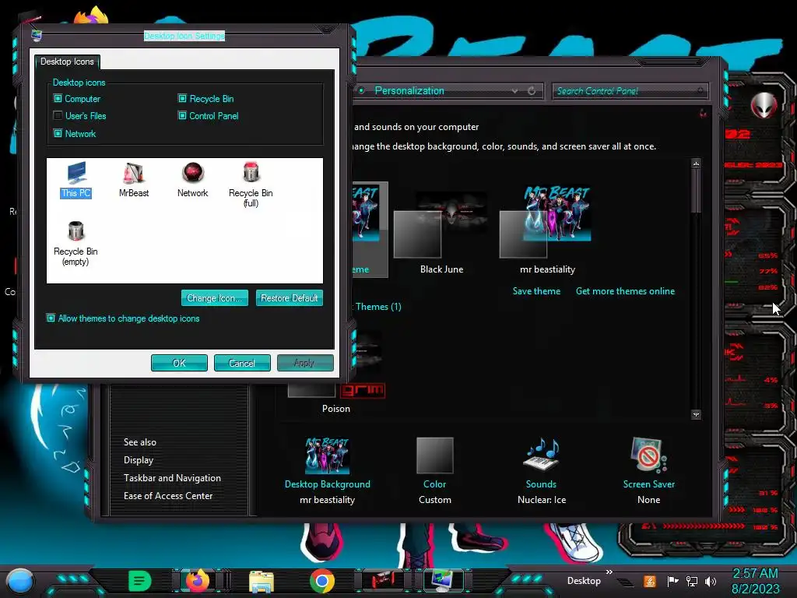Image resolution: width=797 pixels, height=598 pixels.
Task: Open the network tray icon
Action: (x=692, y=581)
